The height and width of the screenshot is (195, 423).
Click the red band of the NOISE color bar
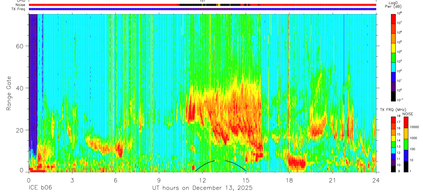pos(406,122)
